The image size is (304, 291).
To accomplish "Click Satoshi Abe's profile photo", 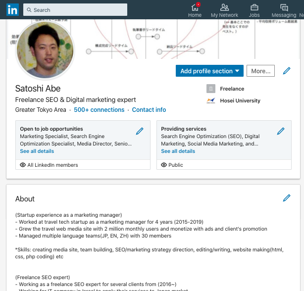I will point(45,49).
